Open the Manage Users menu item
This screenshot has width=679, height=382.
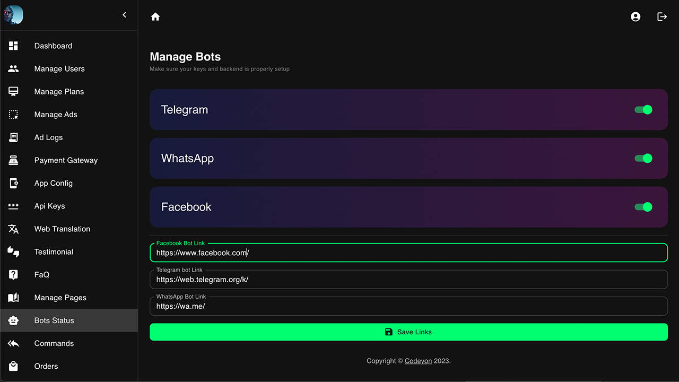coord(69,68)
